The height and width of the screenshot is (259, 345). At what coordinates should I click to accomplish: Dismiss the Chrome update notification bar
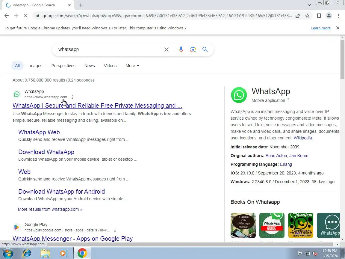click(338, 28)
